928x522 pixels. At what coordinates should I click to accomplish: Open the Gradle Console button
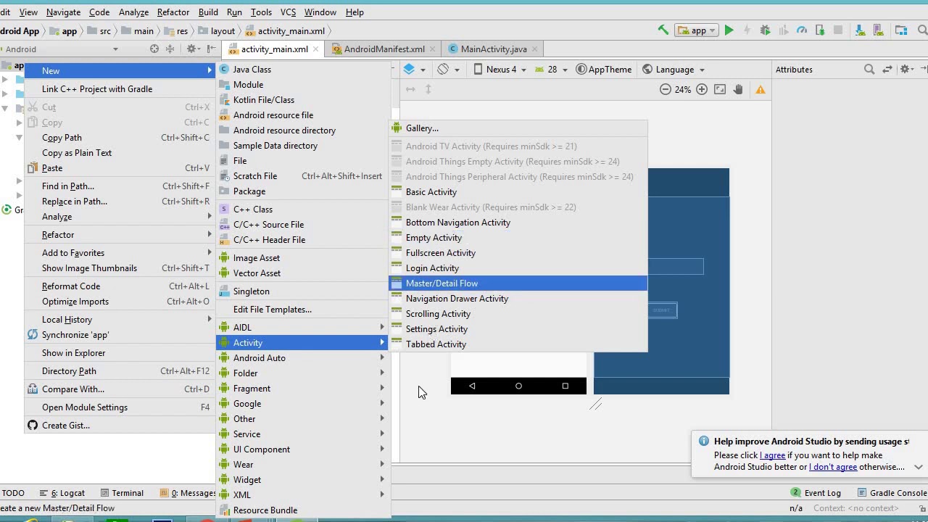click(x=891, y=493)
